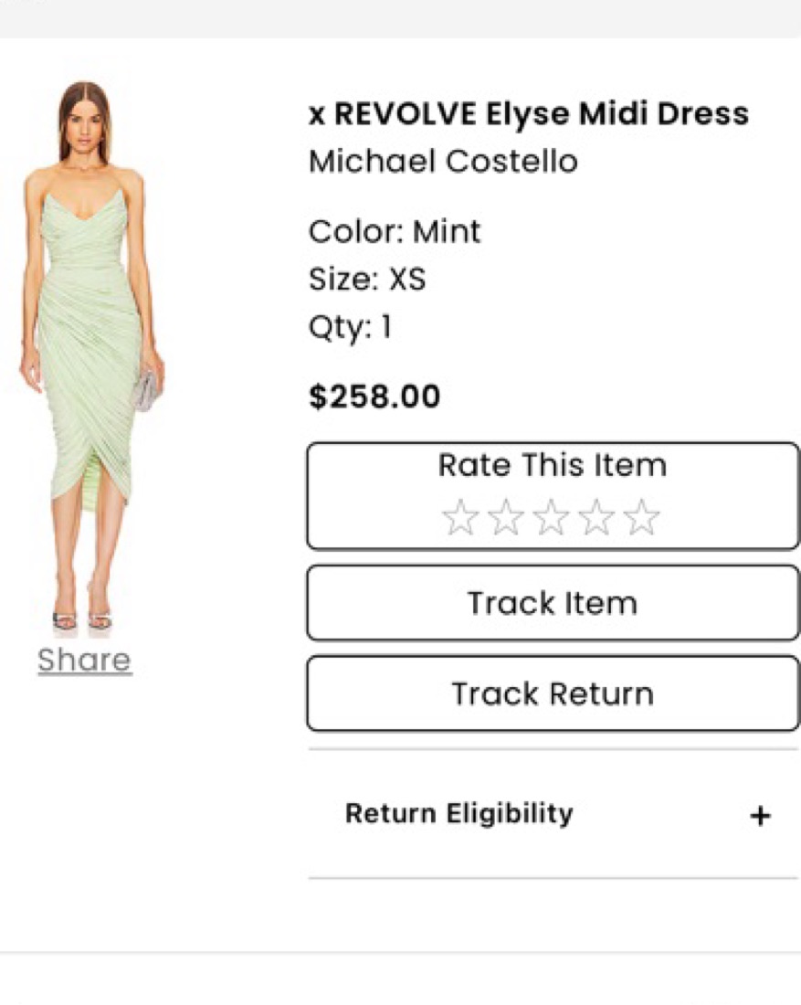Image resolution: width=801 pixels, height=1005 pixels.
Task: Click the second rating star
Action: click(506, 518)
